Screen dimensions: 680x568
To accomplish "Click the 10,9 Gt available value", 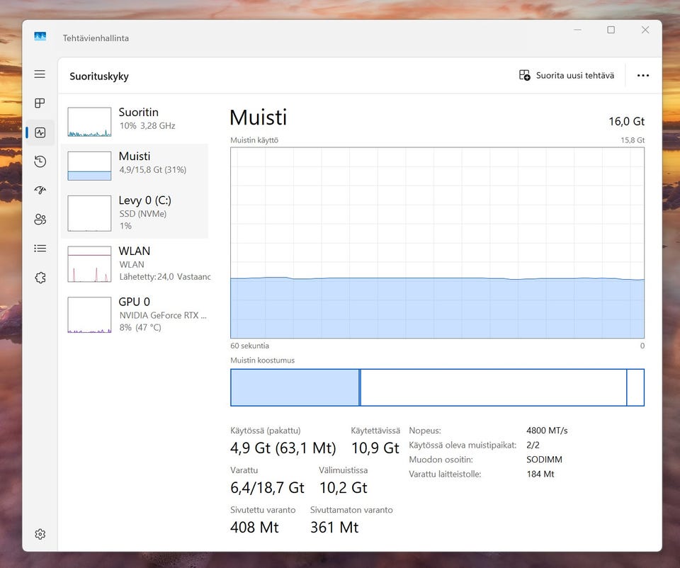I will pos(375,448).
